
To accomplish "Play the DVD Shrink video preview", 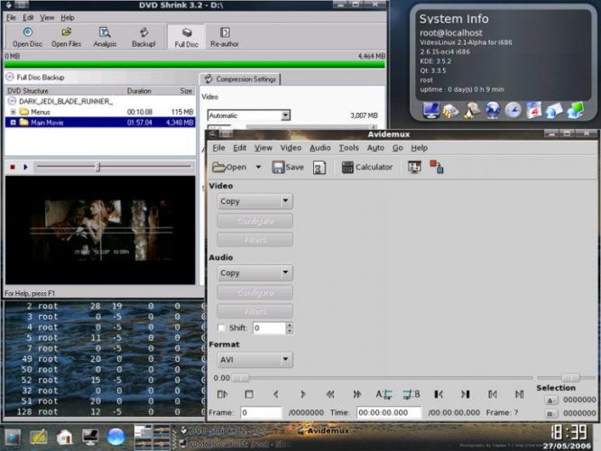I will (x=25, y=167).
